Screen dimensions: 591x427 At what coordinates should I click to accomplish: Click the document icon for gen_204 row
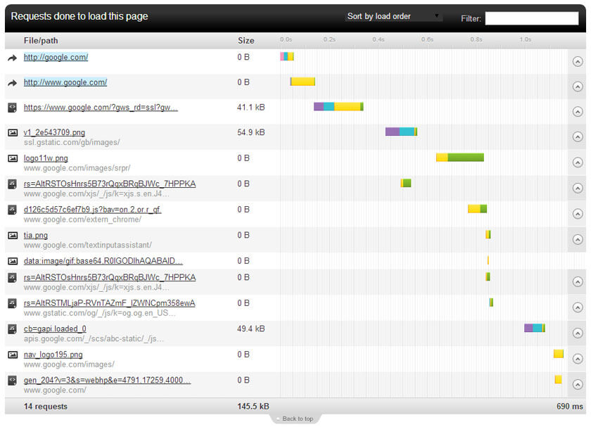pos(13,381)
